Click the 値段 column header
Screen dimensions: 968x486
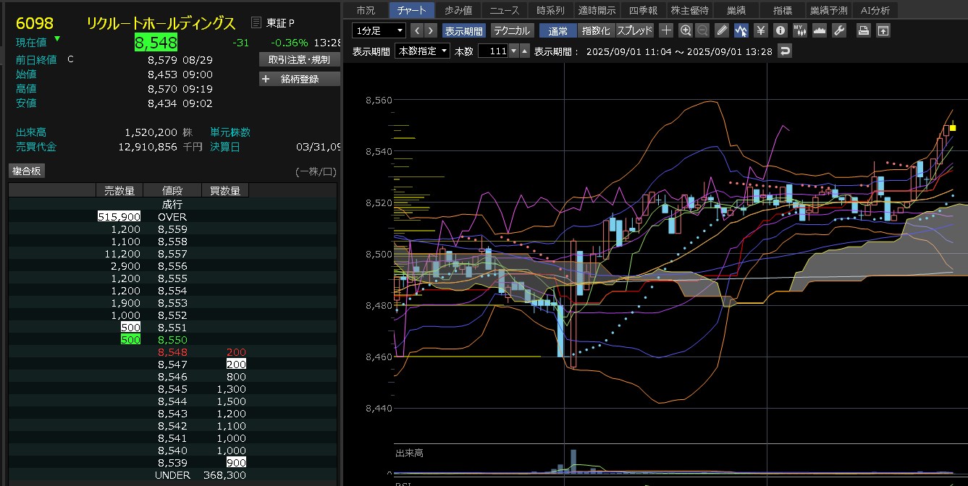pyautogui.click(x=172, y=190)
